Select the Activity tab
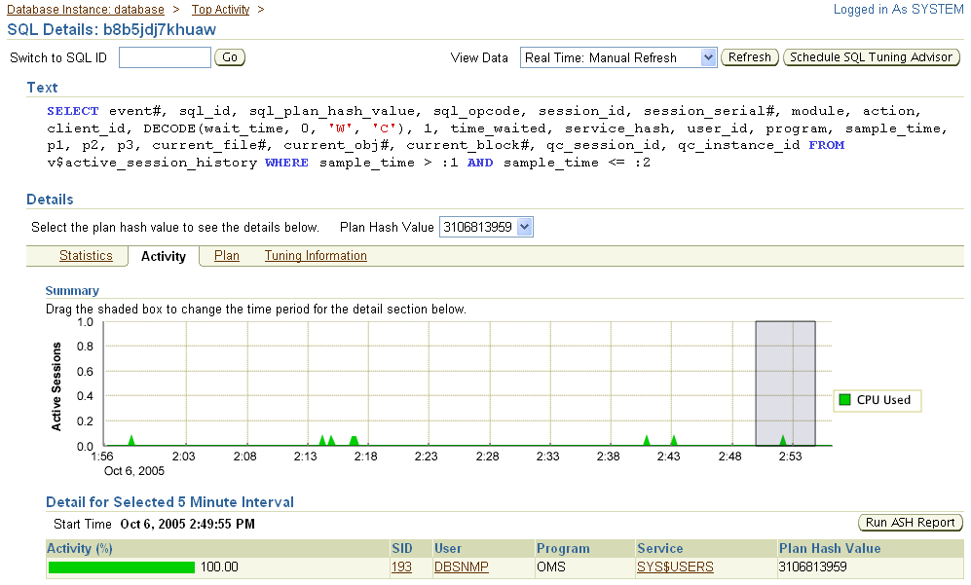 163,256
